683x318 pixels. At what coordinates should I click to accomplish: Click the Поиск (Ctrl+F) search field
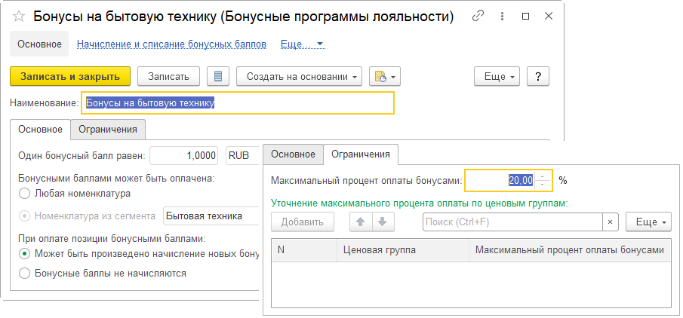point(512,222)
